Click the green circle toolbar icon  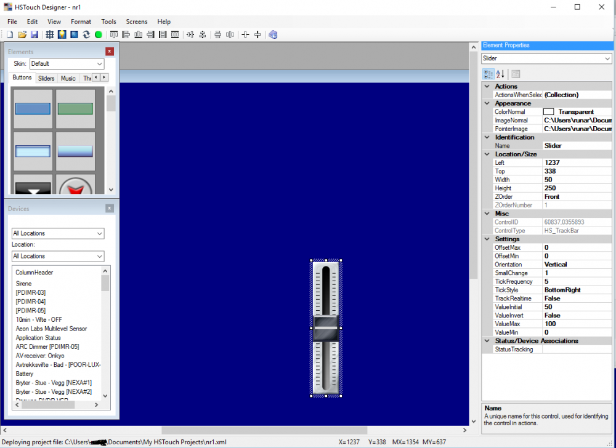(98, 34)
